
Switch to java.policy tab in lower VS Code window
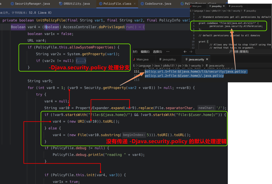169,59
